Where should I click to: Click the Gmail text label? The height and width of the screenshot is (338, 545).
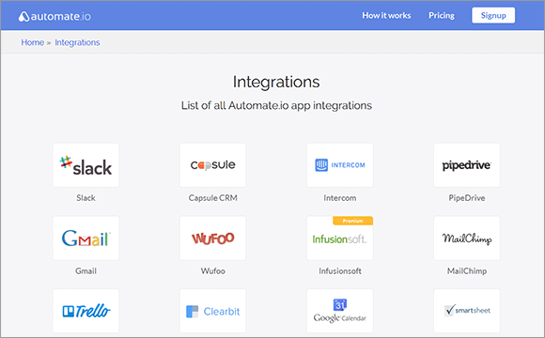point(86,271)
